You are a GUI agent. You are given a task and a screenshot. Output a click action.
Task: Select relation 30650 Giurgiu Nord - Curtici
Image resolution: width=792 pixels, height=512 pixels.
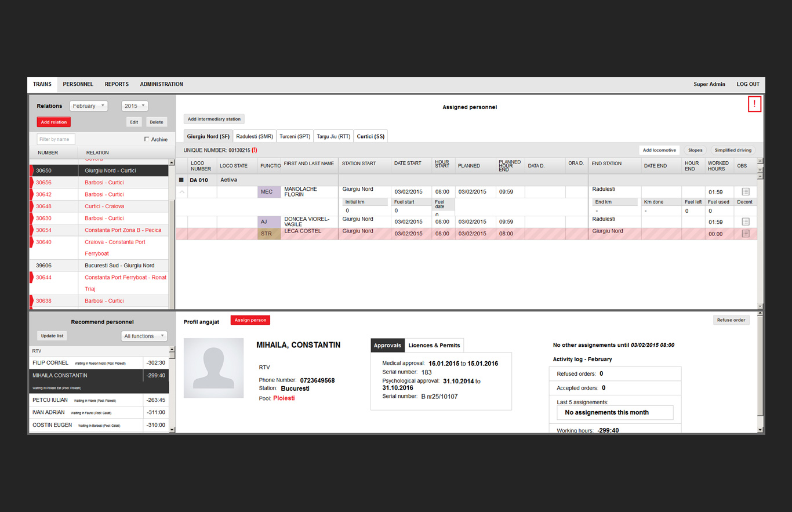pyautogui.click(x=99, y=170)
